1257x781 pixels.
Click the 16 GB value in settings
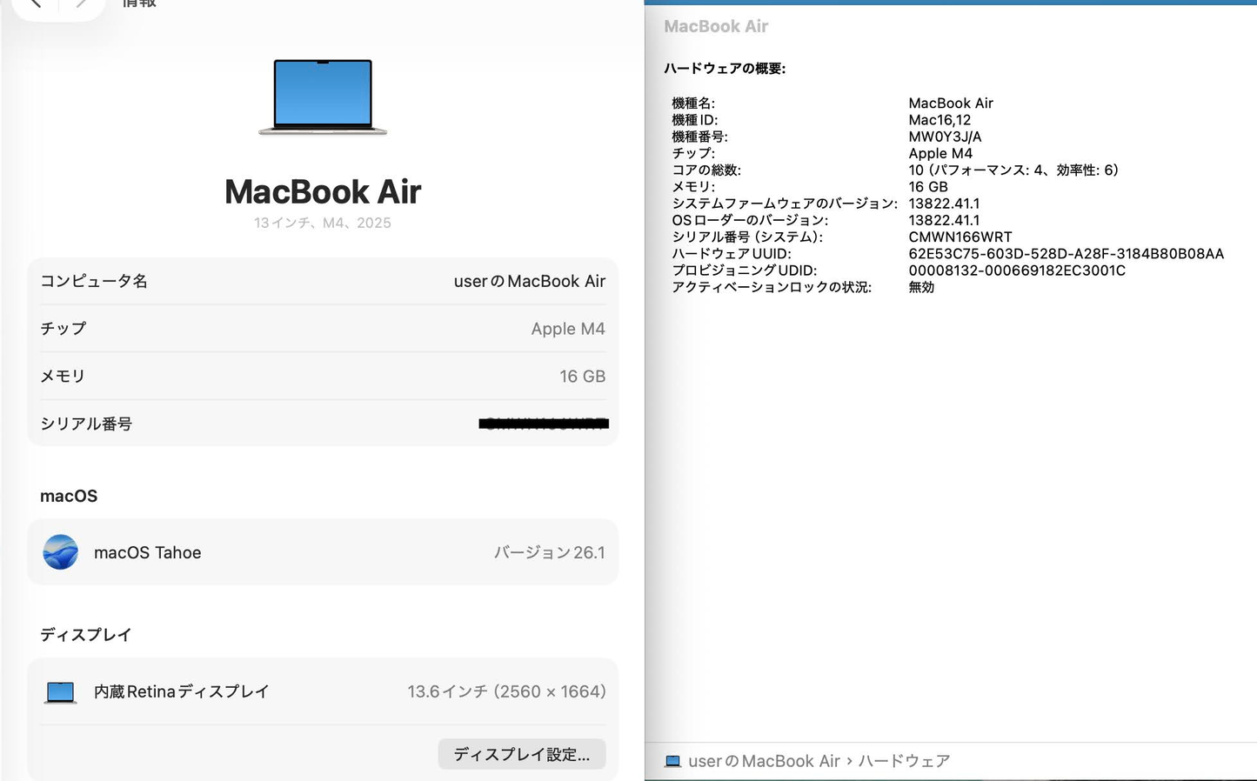[x=582, y=376]
